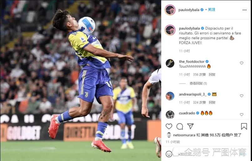Like cuadrado's comment heart
Screen dimensions: 252x161
242,115
